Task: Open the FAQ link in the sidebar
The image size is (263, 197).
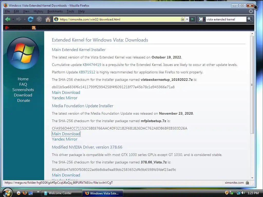Action: [x=23, y=84]
